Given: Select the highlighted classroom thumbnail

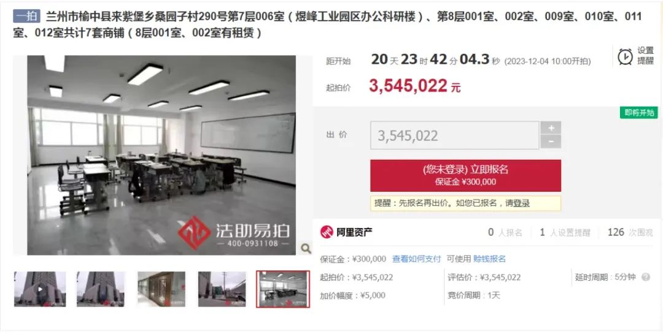Looking at the screenshot, I should [283, 289].
